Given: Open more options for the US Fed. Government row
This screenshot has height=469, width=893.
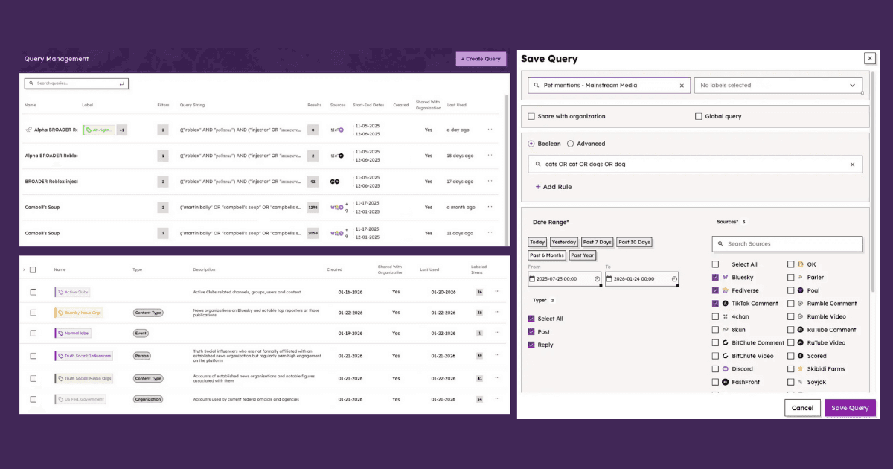Looking at the screenshot, I should coord(497,399).
